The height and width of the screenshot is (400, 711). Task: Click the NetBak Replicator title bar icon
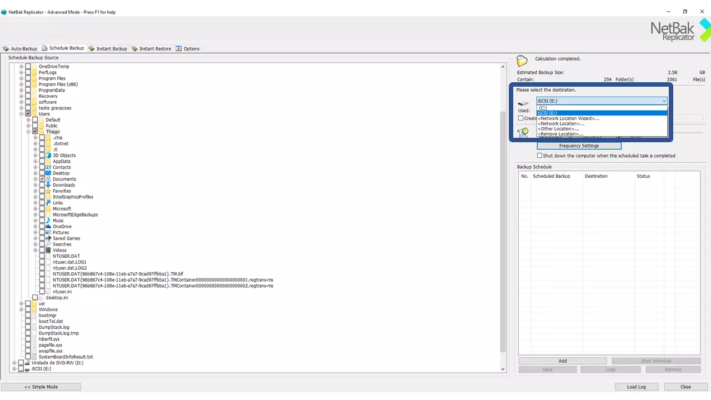(4, 12)
